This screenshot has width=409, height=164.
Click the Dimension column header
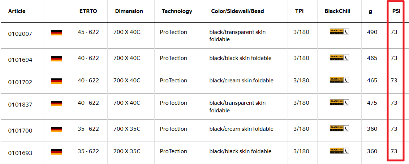coord(129,11)
